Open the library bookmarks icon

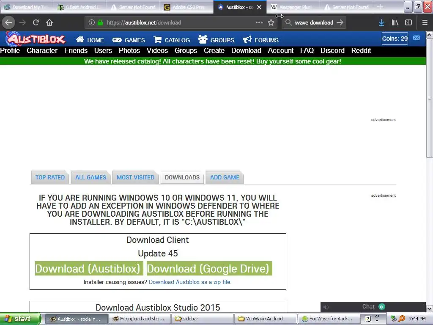[x=395, y=23]
